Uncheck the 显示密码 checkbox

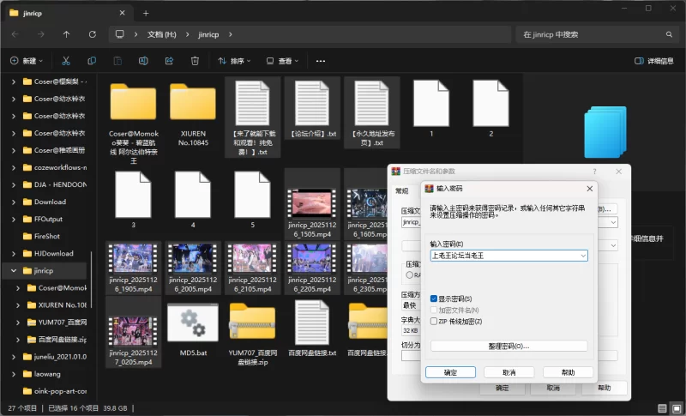coord(434,298)
